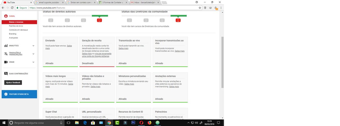340x126 pixels.
Task: Expand the Analytics section chevron
Action: tap(33, 45)
